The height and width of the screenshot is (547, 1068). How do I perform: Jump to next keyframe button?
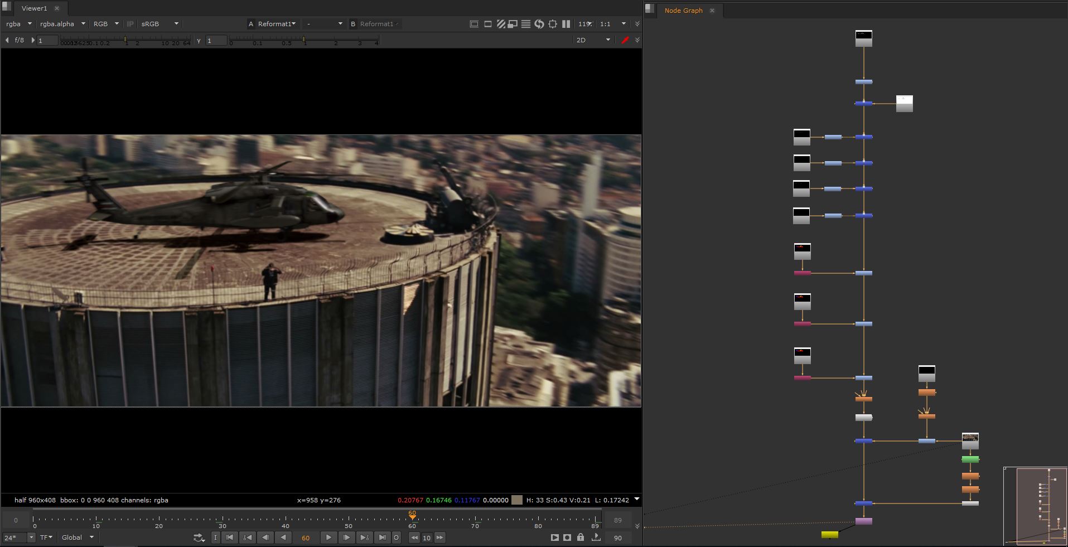click(x=364, y=538)
